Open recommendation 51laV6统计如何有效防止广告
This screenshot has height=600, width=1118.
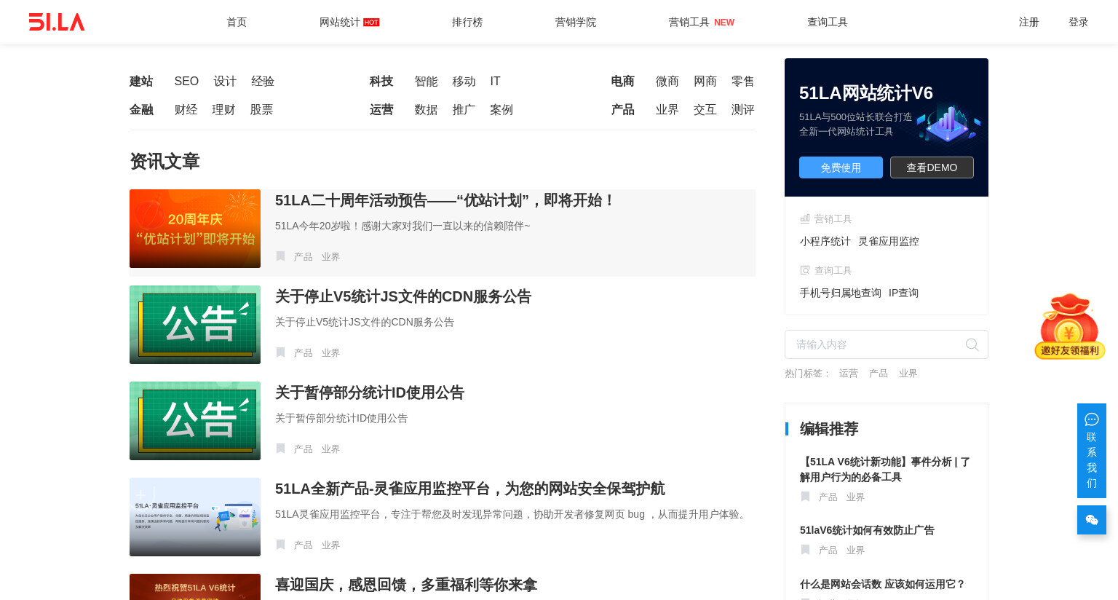click(x=867, y=530)
